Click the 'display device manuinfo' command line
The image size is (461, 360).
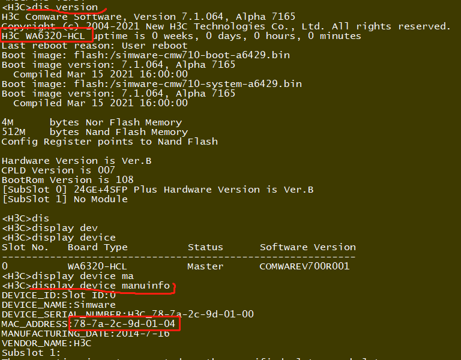[101, 286]
